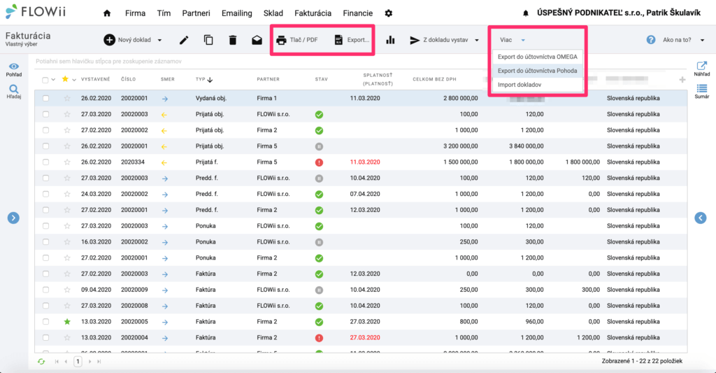Open Sklad menu
This screenshot has height=373, width=716.
(x=273, y=13)
